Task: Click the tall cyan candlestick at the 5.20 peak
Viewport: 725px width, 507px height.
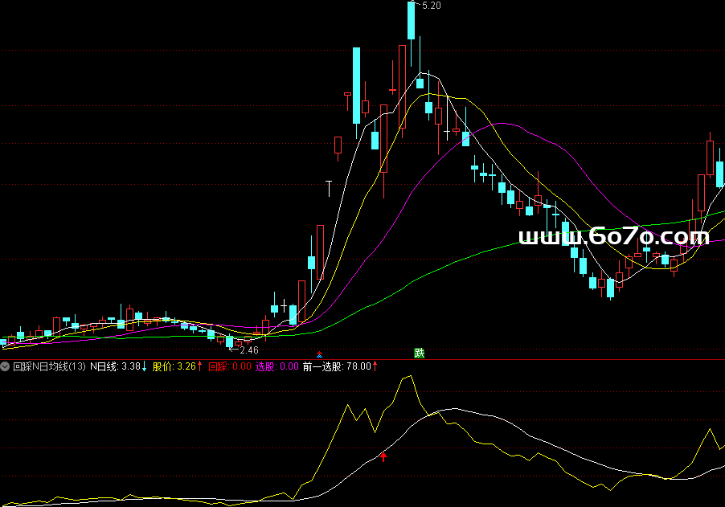Action: [411, 21]
